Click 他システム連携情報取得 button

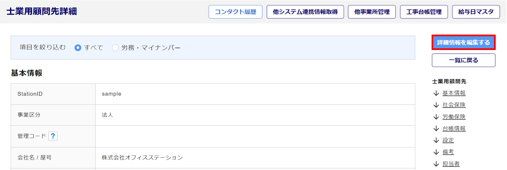click(x=305, y=12)
